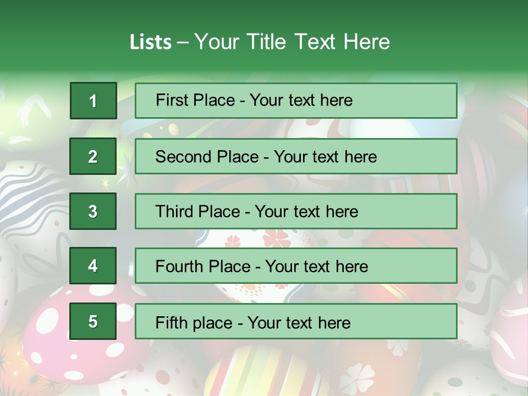This screenshot has width=528, height=396.
Task: Click the 'First Place - Your text here' bar
Action: (x=296, y=101)
